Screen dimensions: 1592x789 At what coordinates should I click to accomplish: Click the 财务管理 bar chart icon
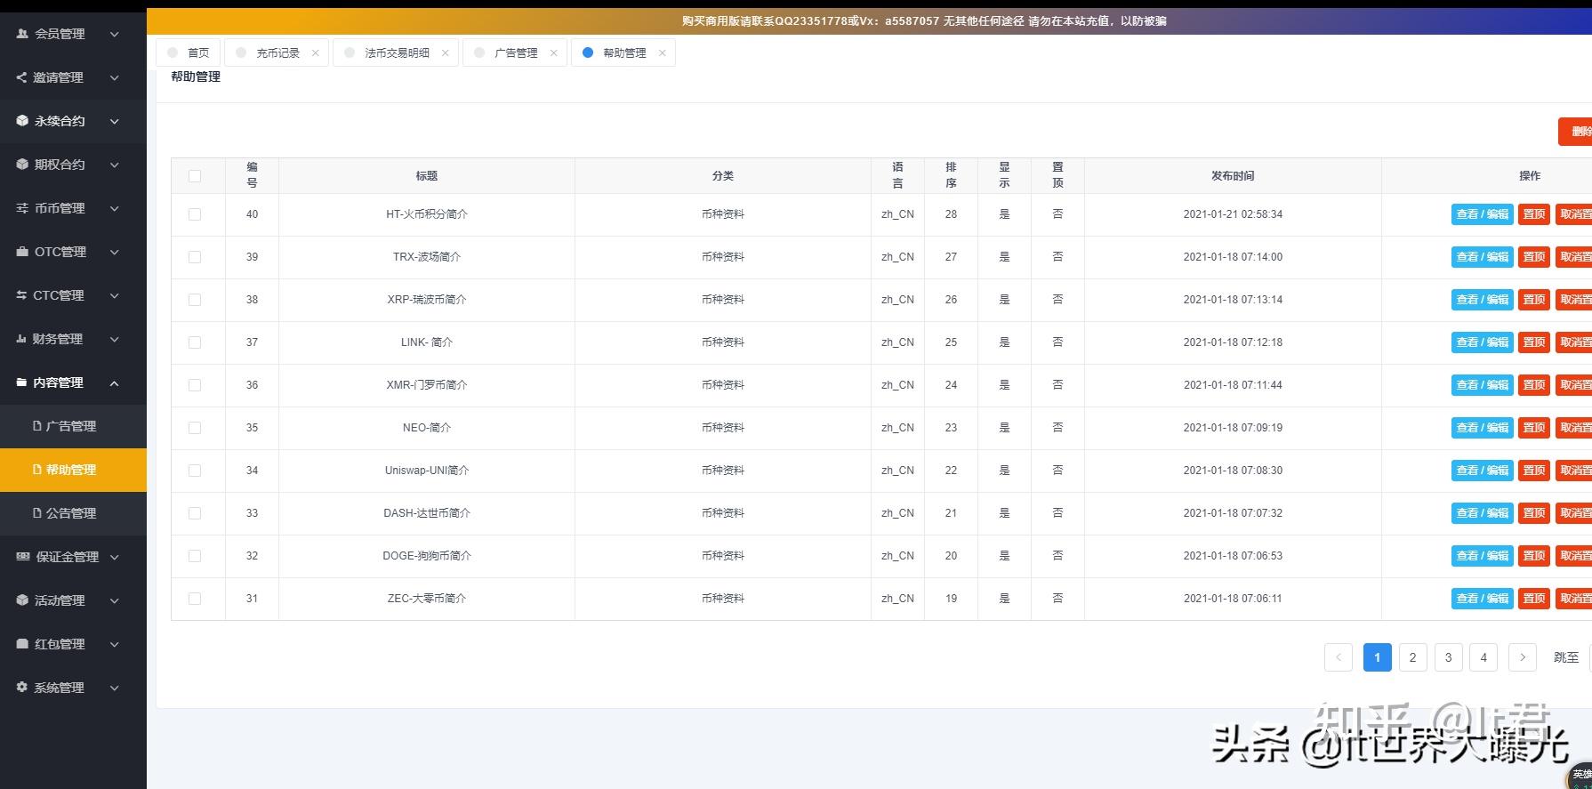click(x=21, y=339)
